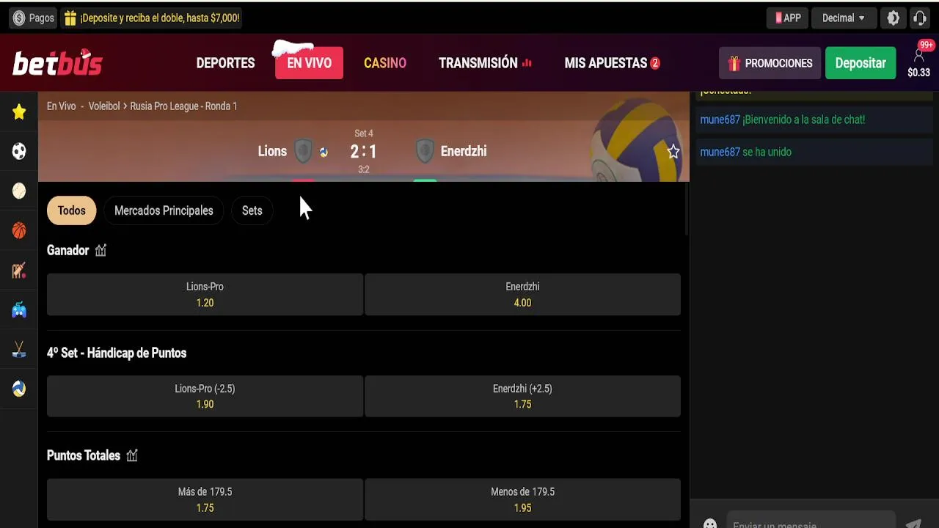The width and height of the screenshot is (939, 528).
Task: Click the Pagos coin icon
Action: [19, 18]
